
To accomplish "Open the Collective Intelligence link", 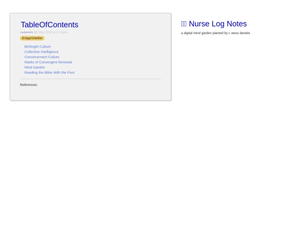I will pos(41,52).
